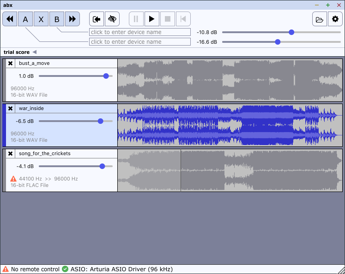
Task: Click the bust_a_move waveform display
Action: pos(230,80)
